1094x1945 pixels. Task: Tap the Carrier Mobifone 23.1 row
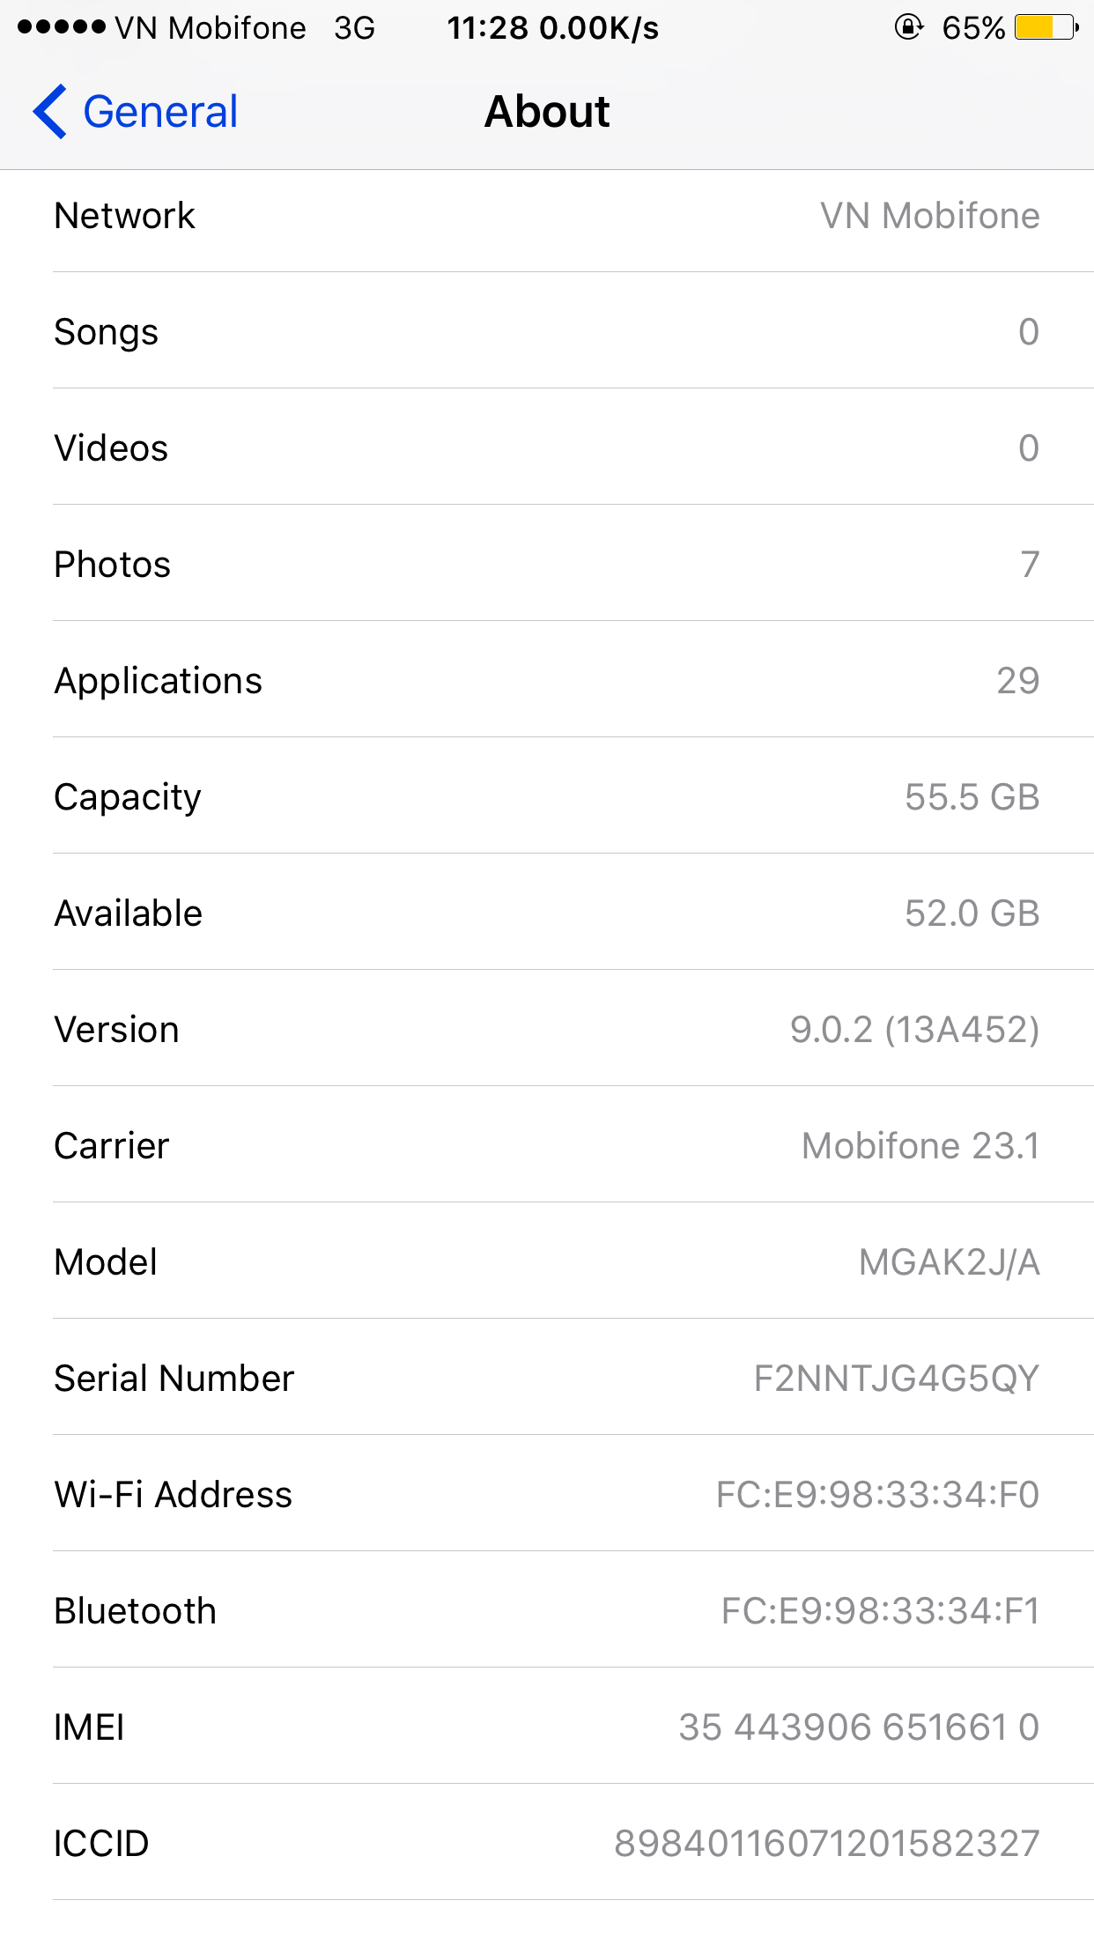(547, 1145)
